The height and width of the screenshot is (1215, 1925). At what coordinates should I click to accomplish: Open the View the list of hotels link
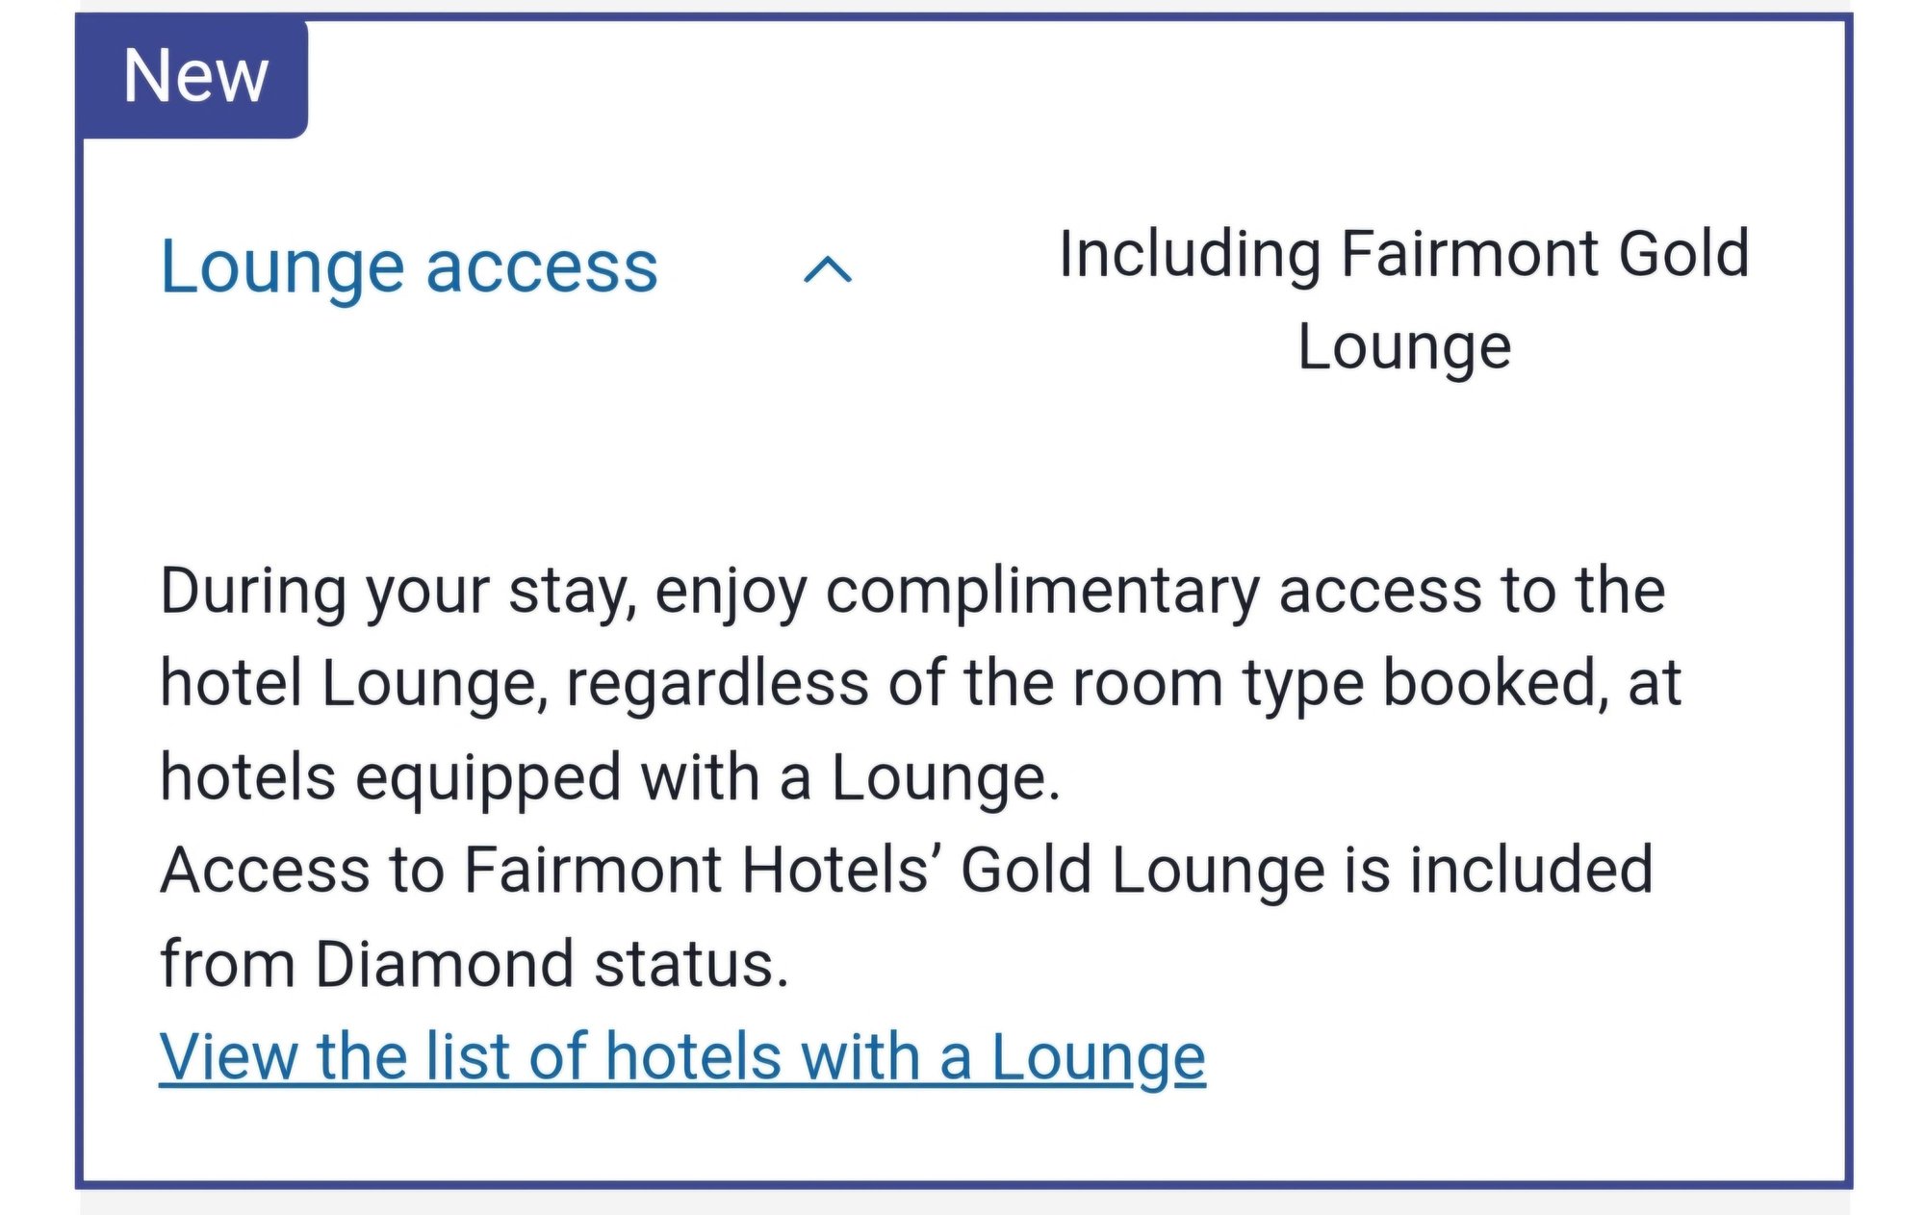pos(685,1056)
